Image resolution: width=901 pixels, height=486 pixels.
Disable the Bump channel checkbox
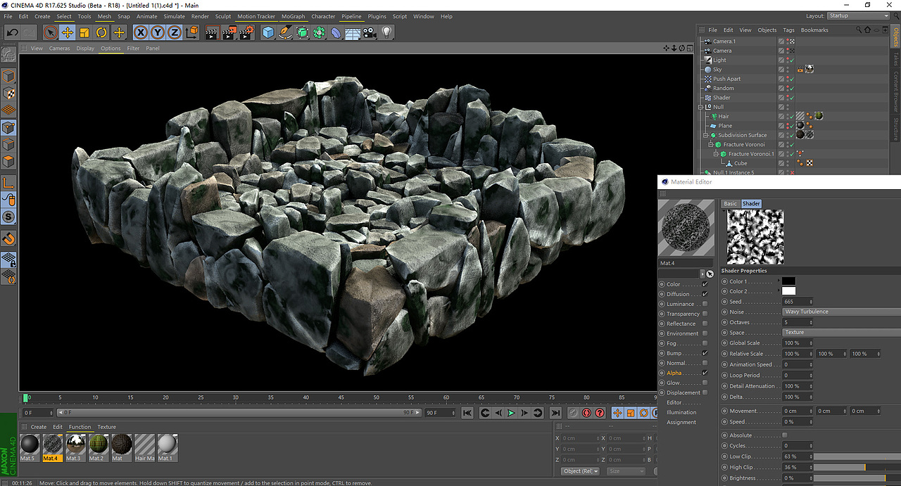pyautogui.click(x=705, y=353)
